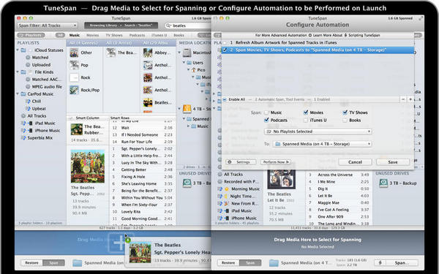Switch to the Podcasts tab

(x=138, y=35)
